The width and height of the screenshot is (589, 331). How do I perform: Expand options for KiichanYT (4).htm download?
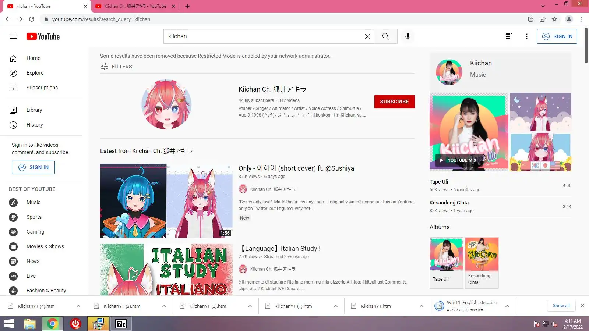[78, 306]
